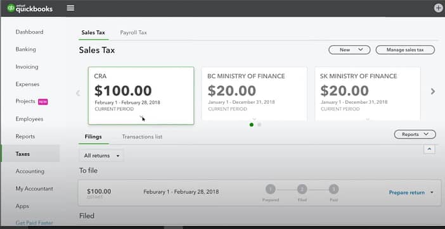The image size is (445, 229).
Task: Click the Filed section heading
Action: pyautogui.click(x=87, y=216)
